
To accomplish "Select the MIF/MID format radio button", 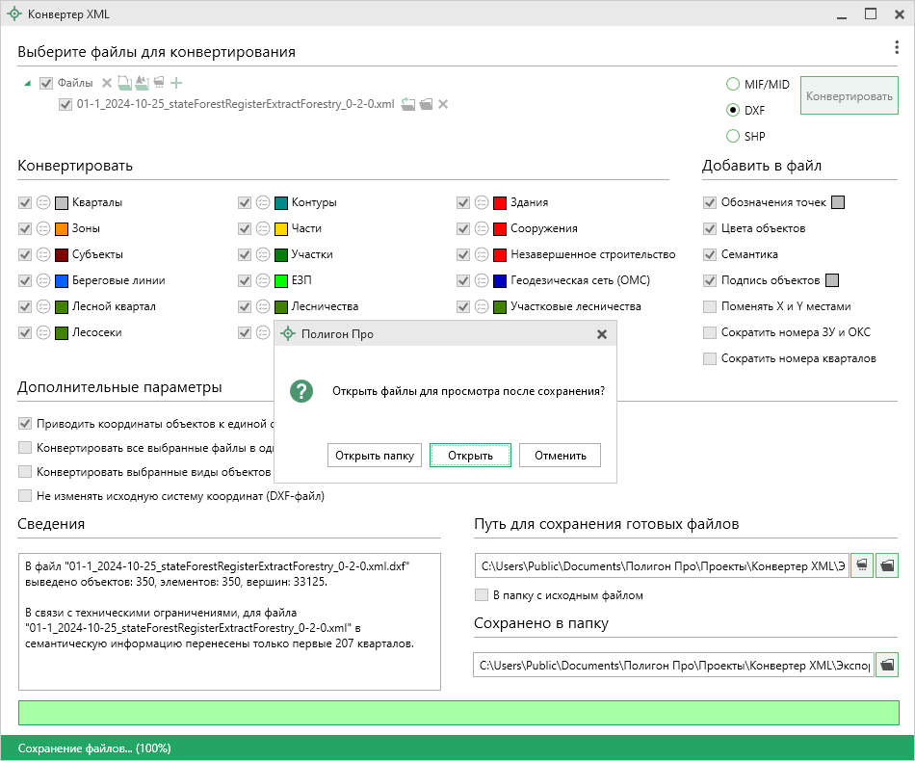I will click(733, 85).
